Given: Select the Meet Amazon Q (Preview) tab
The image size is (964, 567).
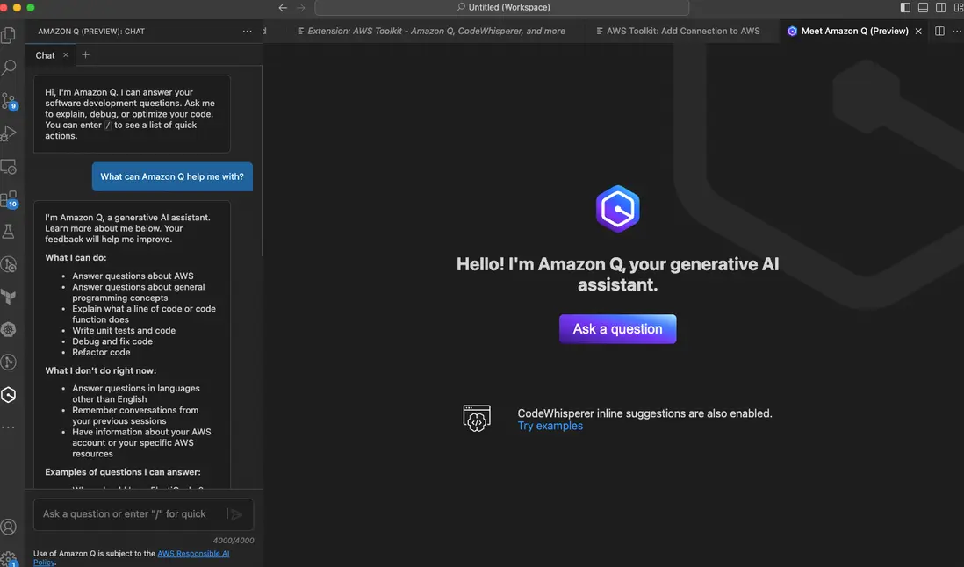Looking at the screenshot, I should 854,31.
